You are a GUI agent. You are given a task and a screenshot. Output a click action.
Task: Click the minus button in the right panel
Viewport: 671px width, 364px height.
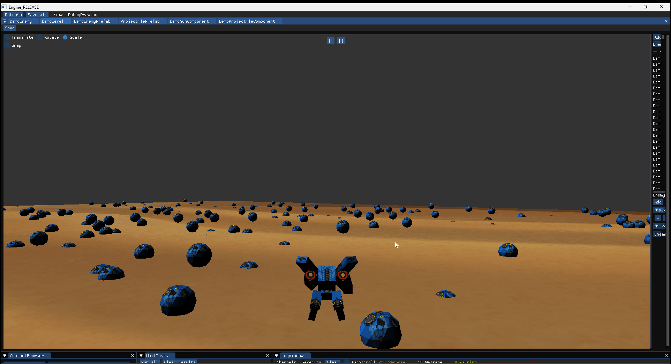pyautogui.click(x=657, y=218)
